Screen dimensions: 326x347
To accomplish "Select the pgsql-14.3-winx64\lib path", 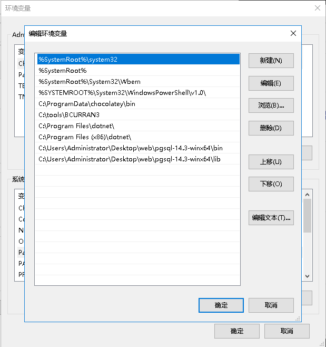I will (137, 159).
